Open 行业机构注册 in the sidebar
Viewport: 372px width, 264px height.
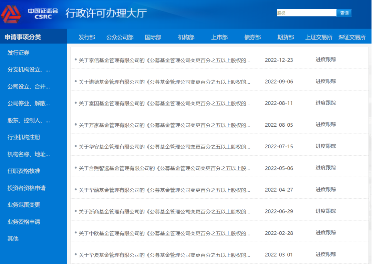point(24,137)
